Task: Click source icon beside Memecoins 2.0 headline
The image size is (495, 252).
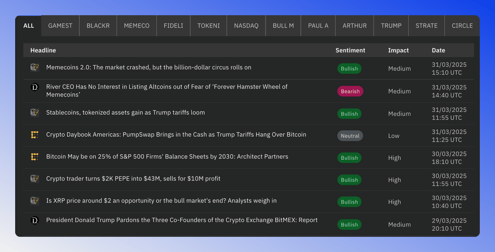Action: click(35, 68)
